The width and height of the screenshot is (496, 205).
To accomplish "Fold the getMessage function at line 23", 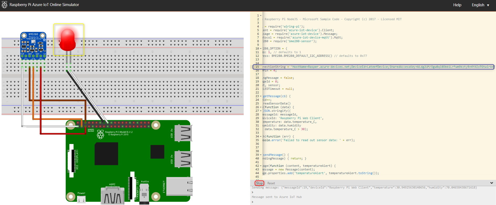I will tap(261, 96).
